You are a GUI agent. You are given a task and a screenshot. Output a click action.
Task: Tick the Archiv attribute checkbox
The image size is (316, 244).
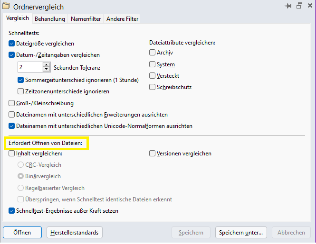tap(152, 53)
